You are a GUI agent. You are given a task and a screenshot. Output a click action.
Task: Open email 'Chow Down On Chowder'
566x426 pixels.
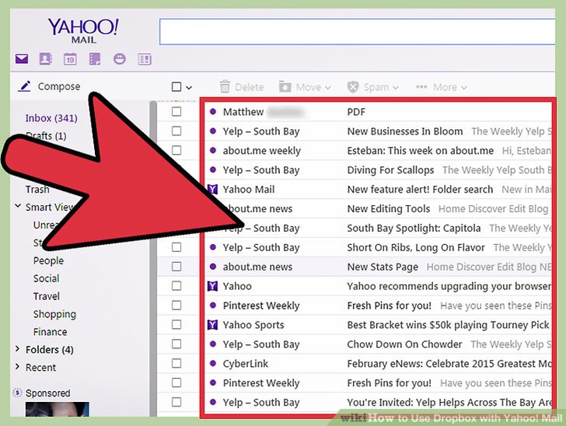404,344
